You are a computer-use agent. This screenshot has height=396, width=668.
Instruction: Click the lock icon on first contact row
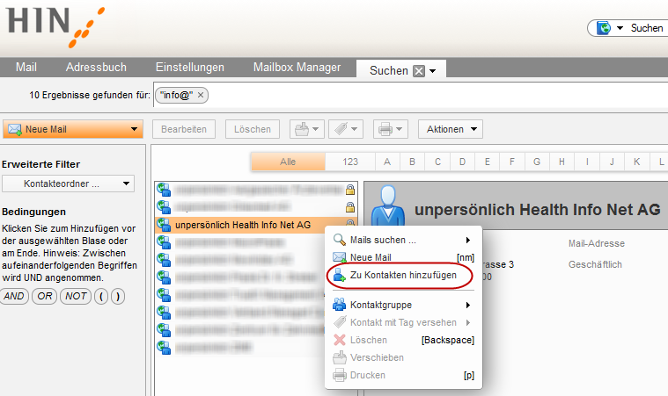pyautogui.click(x=350, y=190)
